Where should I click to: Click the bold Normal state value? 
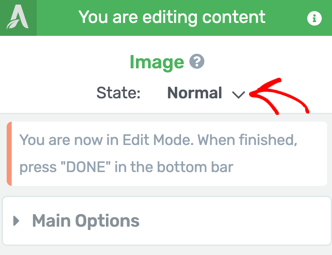195,93
